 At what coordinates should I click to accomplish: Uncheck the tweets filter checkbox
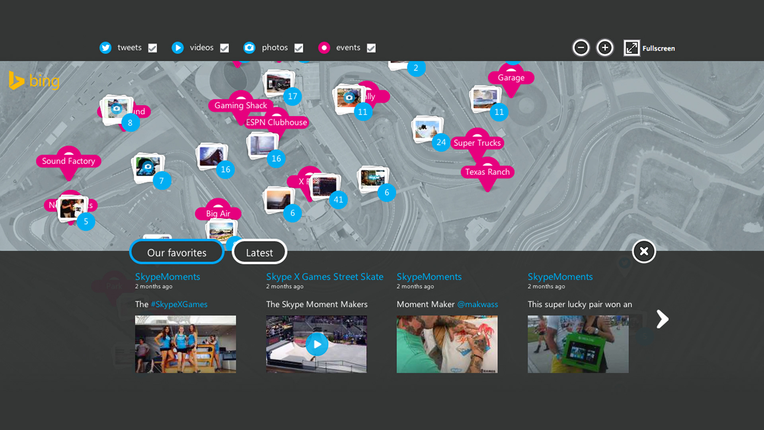pos(152,48)
